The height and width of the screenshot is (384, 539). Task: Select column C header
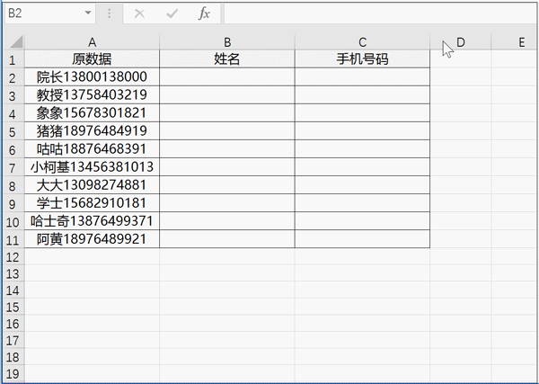362,42
